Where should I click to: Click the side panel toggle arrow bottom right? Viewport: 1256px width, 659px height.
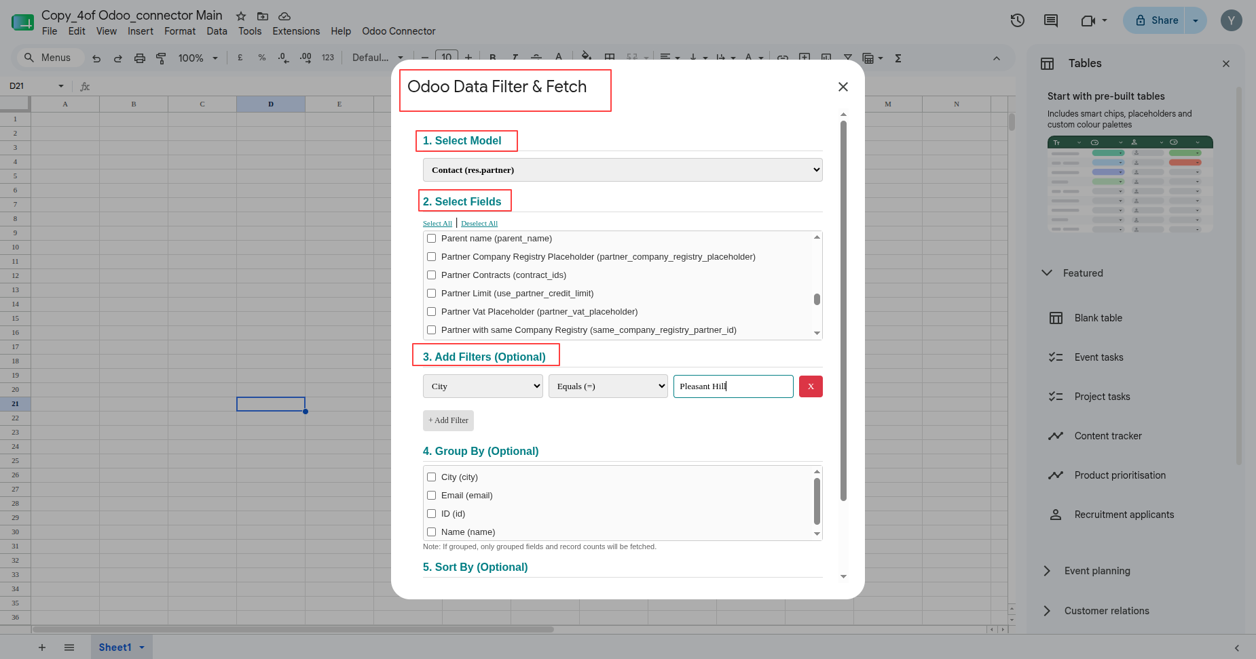1237,648
